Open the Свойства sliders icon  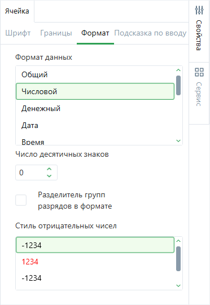pos(199,10)
